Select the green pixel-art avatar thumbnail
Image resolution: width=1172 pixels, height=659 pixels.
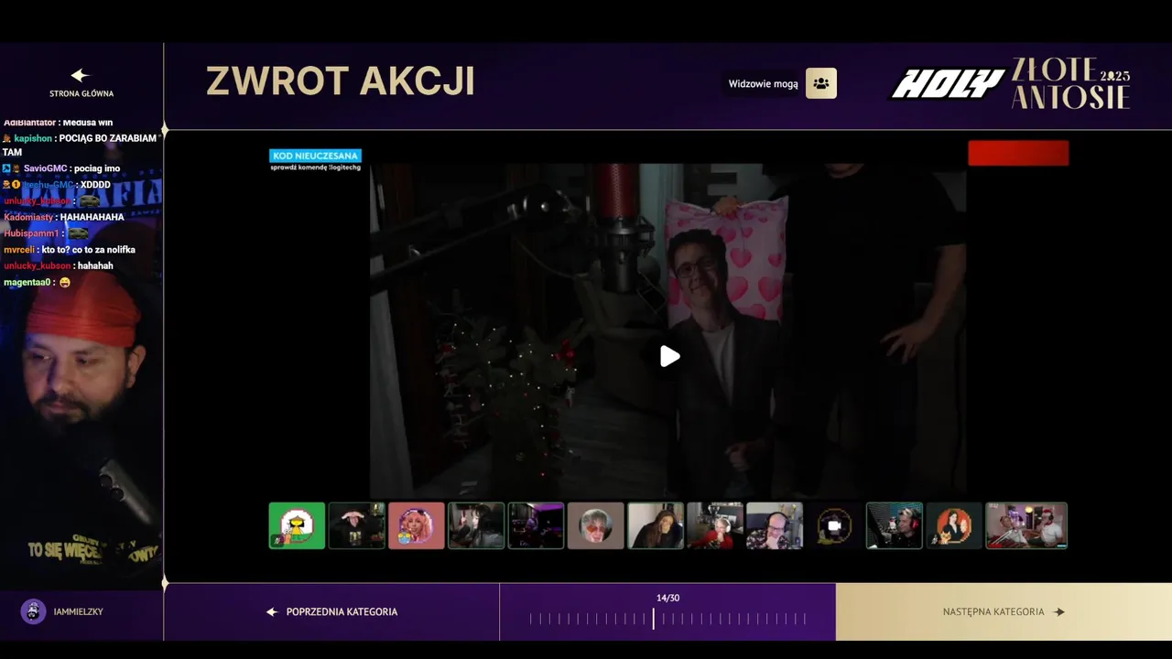[x=297, y=525]
